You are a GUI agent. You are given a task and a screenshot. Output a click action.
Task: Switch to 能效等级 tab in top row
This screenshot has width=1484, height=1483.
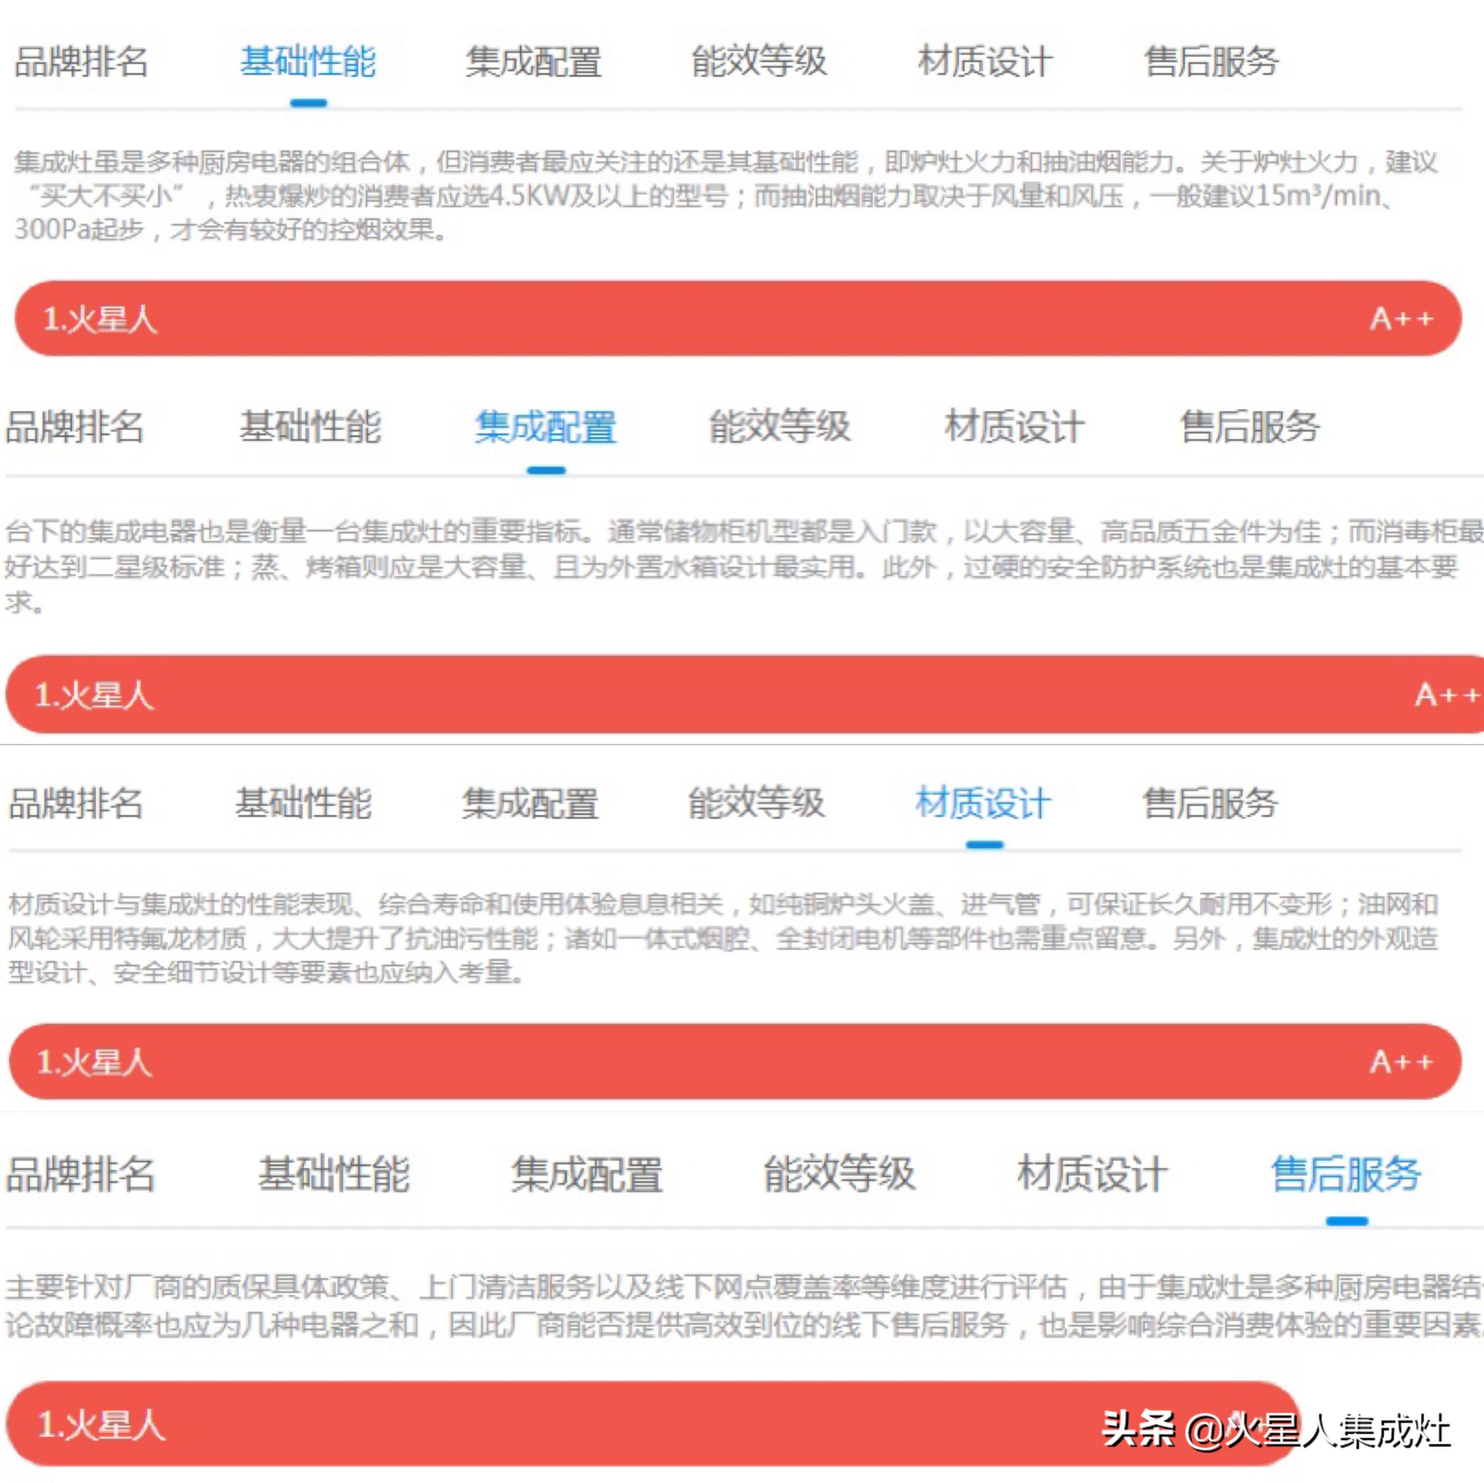759,61
